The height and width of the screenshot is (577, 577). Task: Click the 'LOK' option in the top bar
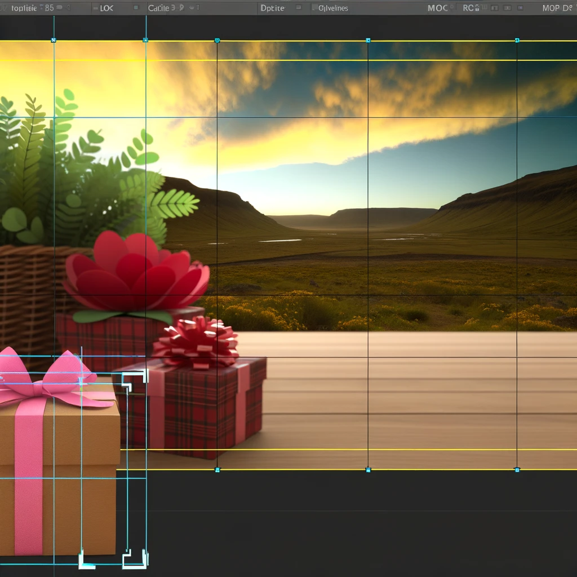(106, 8)
